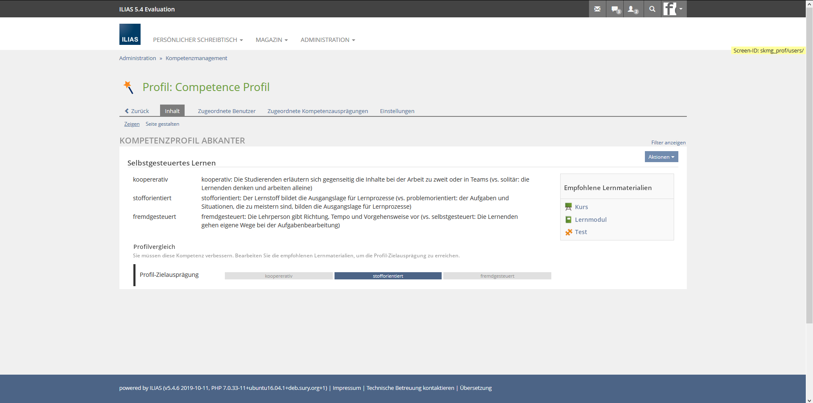Open the contacts icon with badge
The height and width of the screenshot is (403, 813).
tap(633, 9)
